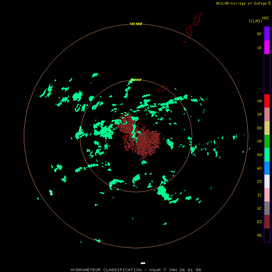The width and height of the screenshot is (272, 272).
Task: Click the WS blue legend swatch
Action: click(267, 168)
